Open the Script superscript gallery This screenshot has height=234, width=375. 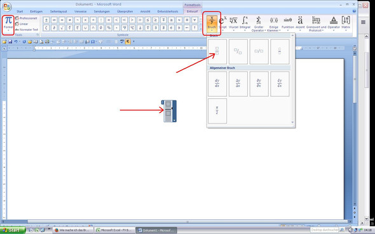click(x=222, y=23)
